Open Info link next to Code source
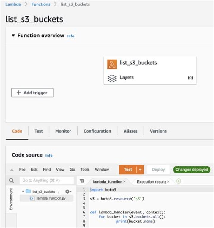 (49, 155)
